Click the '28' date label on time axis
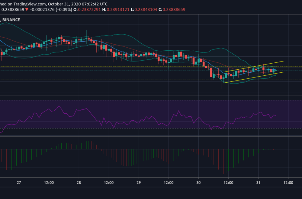Screen dimensions: 302x199 pyautogui.click(x=79, y=182)
